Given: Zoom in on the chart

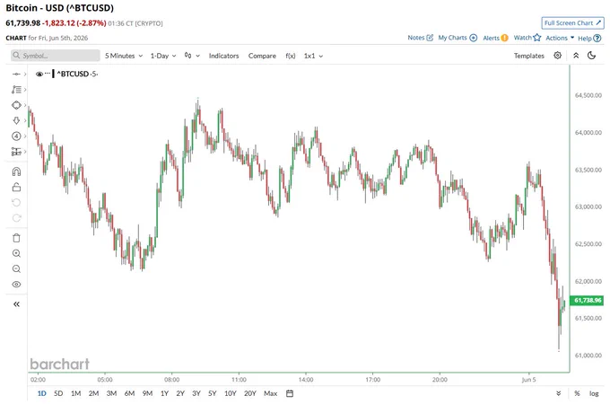Looking at the screenshot, I should [x=16, y=253].
